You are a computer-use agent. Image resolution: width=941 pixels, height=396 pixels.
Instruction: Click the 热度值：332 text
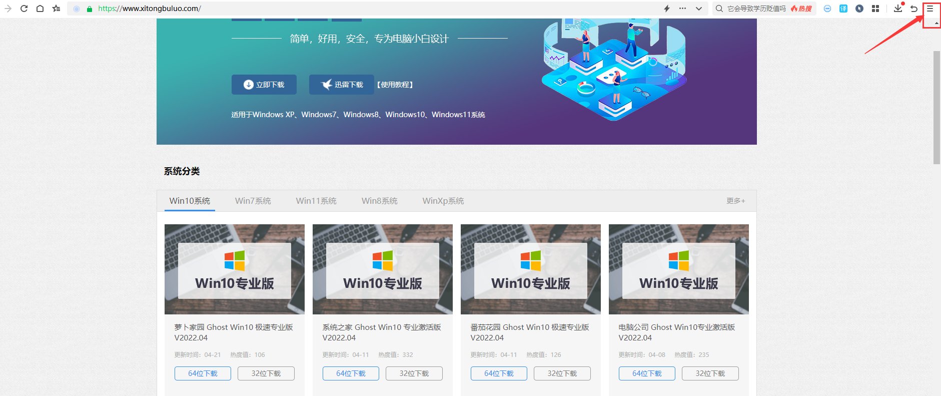point(396,354)
